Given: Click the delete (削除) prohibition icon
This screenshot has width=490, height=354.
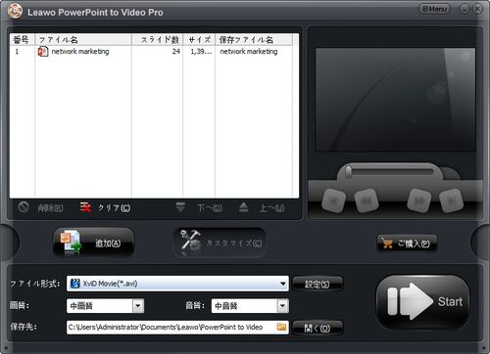Looking at the screenshot, I should [x=24, y=207].
